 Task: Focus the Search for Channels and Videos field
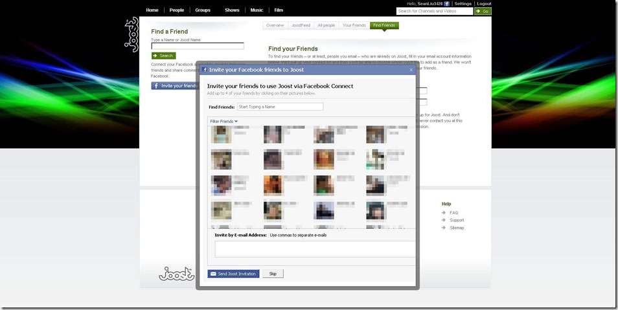(x=434, y=11)
